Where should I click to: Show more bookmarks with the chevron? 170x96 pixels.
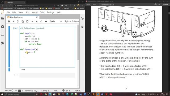pos(72,8)
